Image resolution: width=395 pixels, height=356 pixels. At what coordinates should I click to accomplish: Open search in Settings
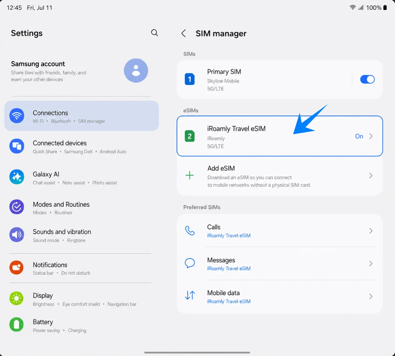point(154,33)
